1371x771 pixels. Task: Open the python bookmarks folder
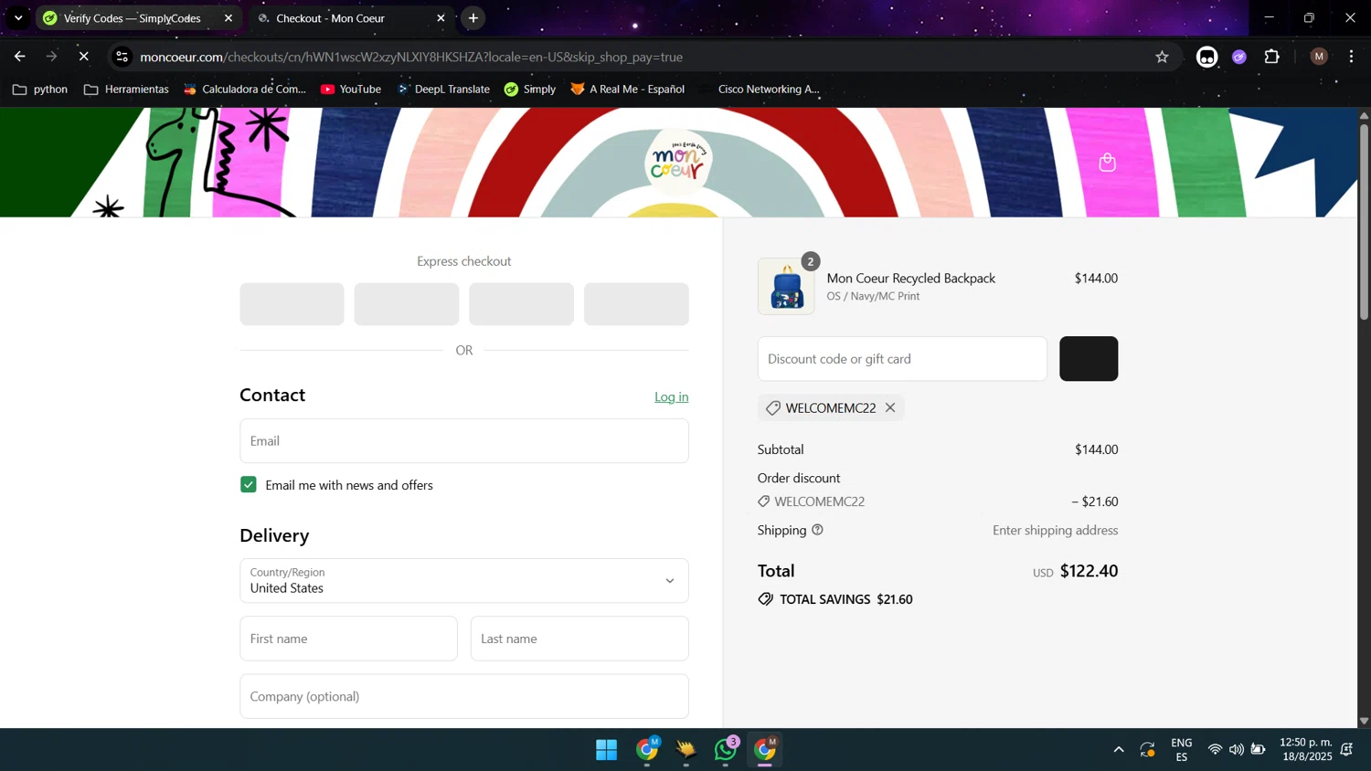click(40, 89)
